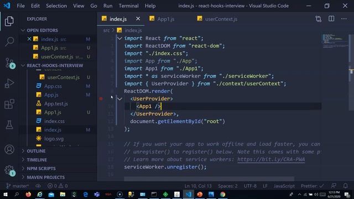
Task: Switch to the App1.js tab
Action: 166,19
